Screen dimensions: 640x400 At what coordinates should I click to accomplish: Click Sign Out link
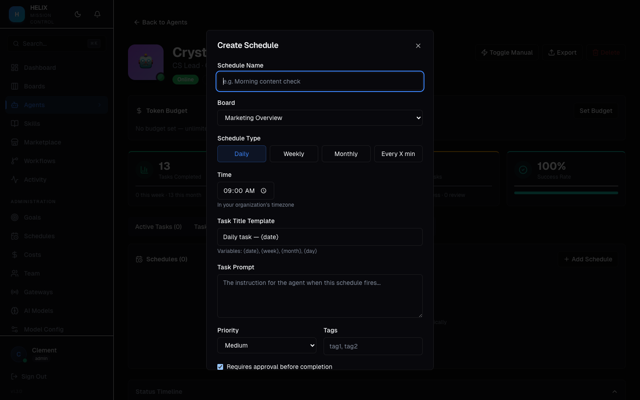pyautogui.click(x=29, y=376)
